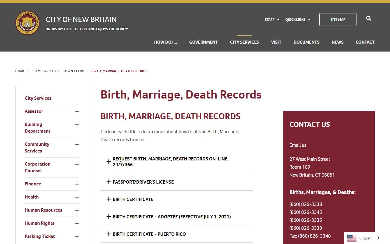The height and width of the screenshot is (244, 390).
Task: Go to City Services breadcrumb
Action: click(x=44, y=71)
